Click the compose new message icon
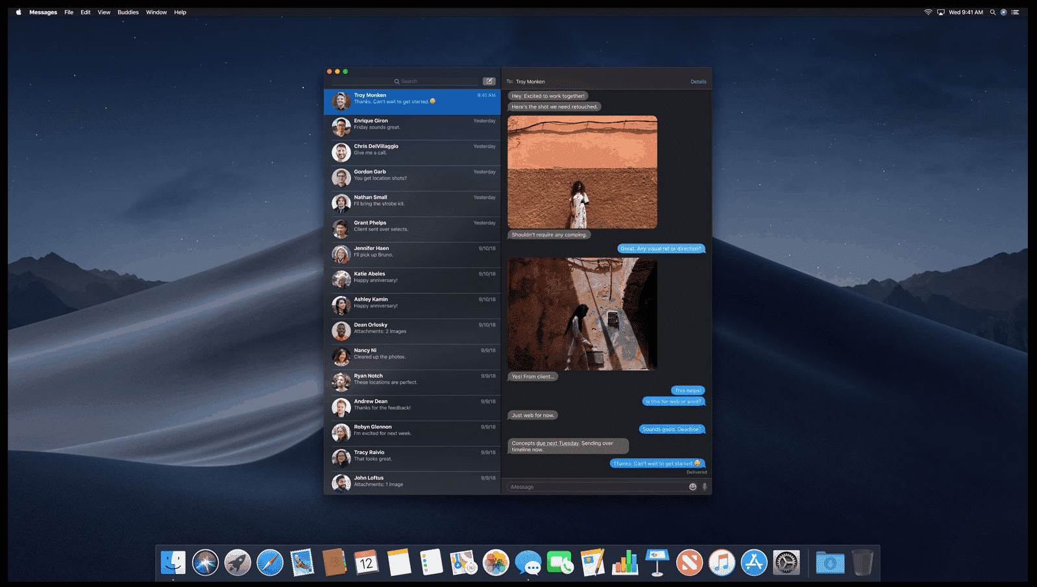Image resolution: width=1037 pixels, height=587 pixels. point(489,81)
